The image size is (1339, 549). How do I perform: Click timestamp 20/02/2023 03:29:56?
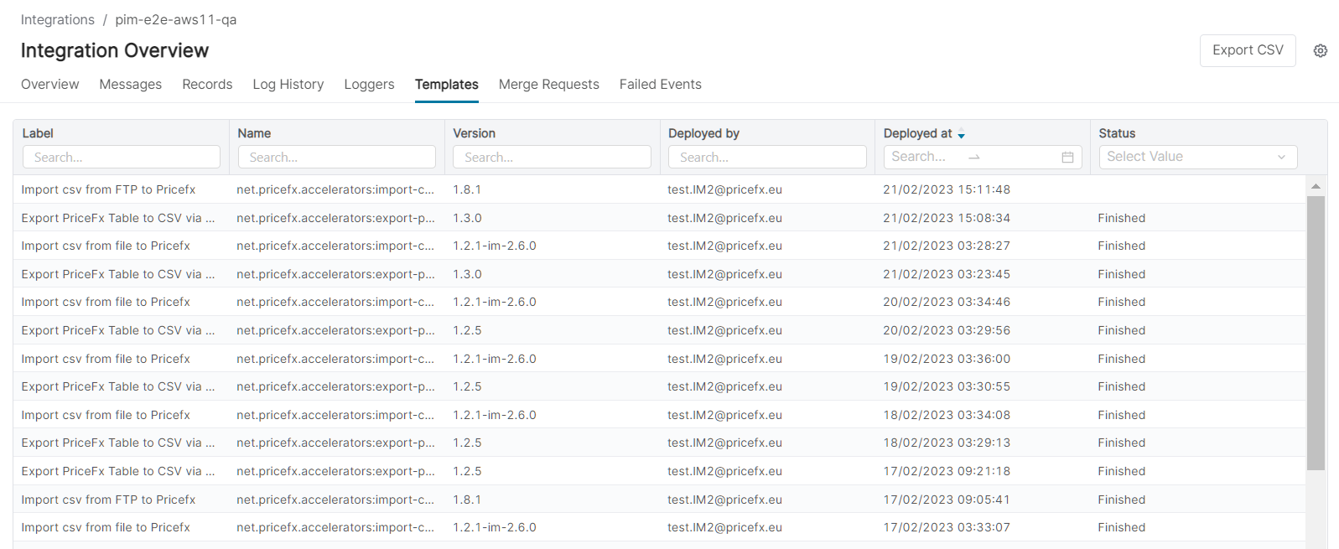(x=947, y=330)
